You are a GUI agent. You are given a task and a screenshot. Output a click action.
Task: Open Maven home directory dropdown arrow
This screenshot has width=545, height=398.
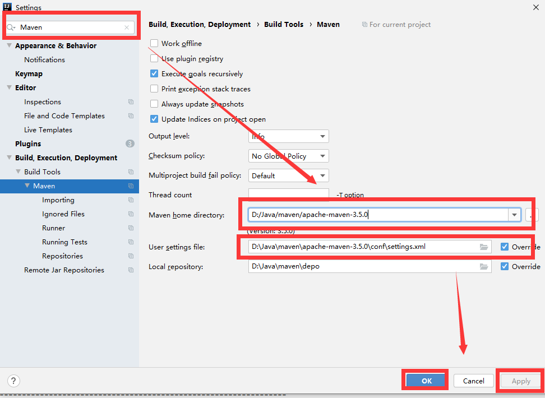(514, 215)
